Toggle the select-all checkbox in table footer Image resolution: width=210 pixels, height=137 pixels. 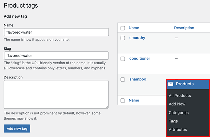click(123, 100)
